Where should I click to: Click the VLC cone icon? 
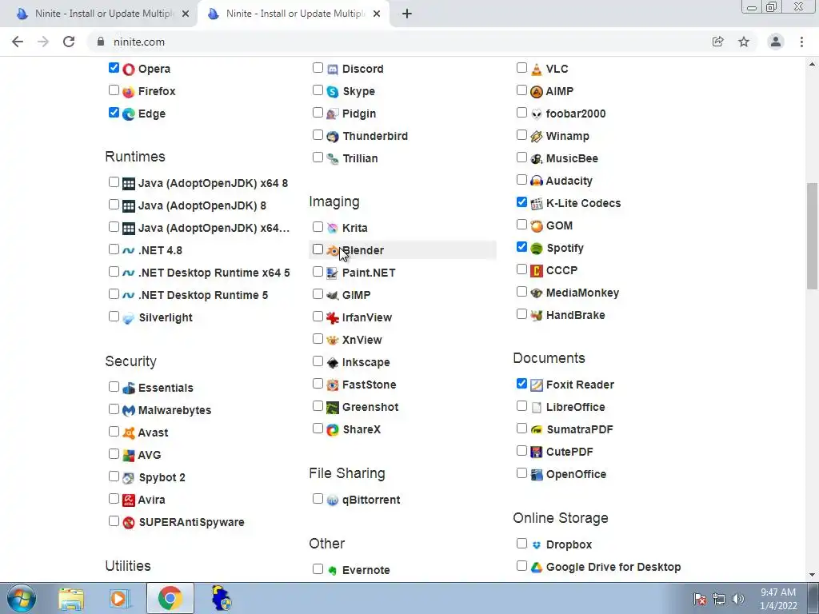[x=537, y=70]
